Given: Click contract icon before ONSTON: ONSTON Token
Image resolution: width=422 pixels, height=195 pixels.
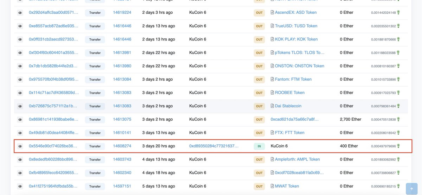Looking at the screenshot, I should click(272, 66).
